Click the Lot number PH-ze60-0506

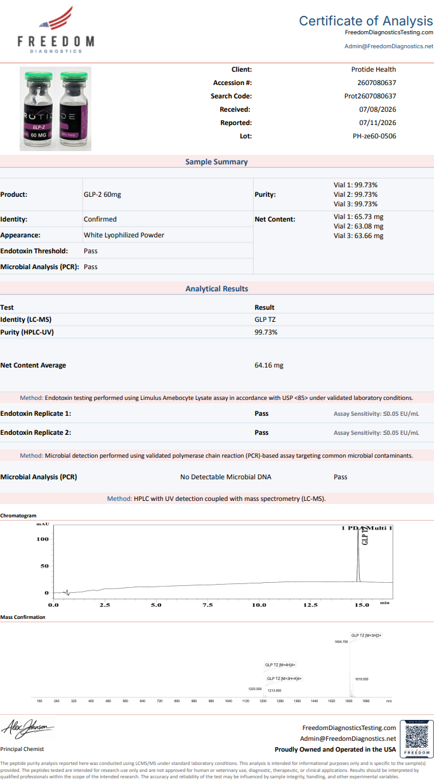[374, 136]
